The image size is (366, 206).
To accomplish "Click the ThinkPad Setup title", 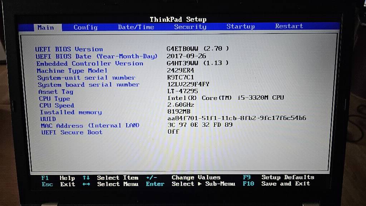I will pos(178,19).
